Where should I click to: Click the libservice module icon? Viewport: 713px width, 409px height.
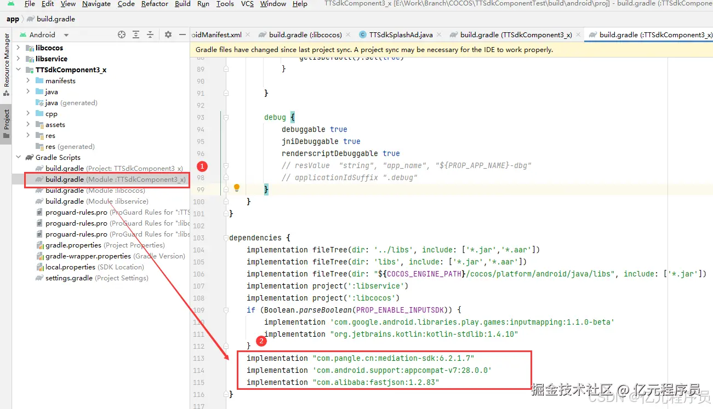(x=30, y=59)
